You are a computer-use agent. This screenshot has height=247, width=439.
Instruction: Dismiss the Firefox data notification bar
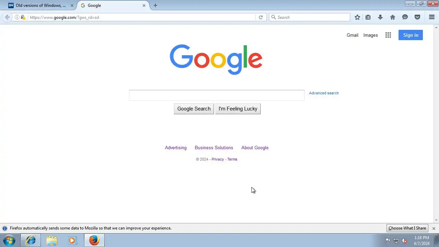click(434, 228)
